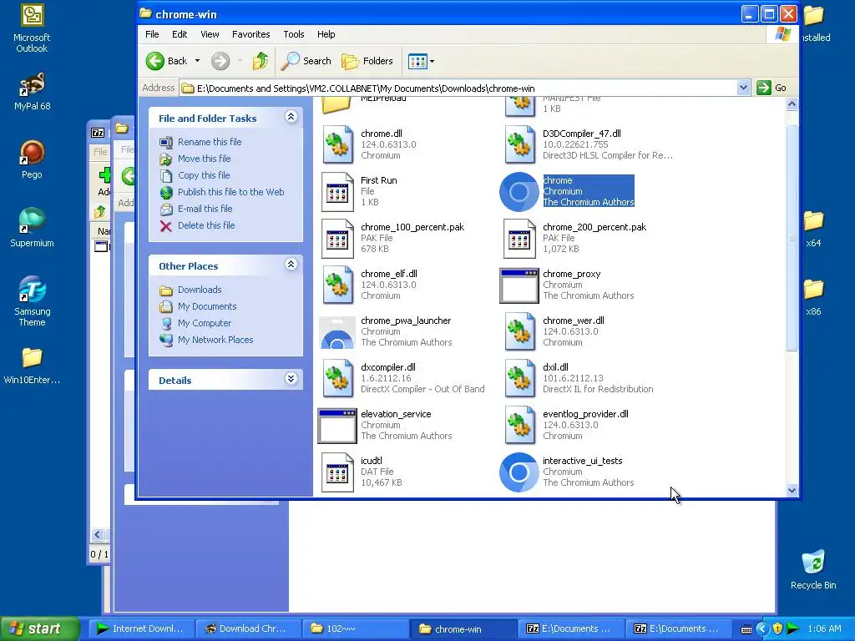Select the eventlog_provider.dll file icon

coord(519,426)
